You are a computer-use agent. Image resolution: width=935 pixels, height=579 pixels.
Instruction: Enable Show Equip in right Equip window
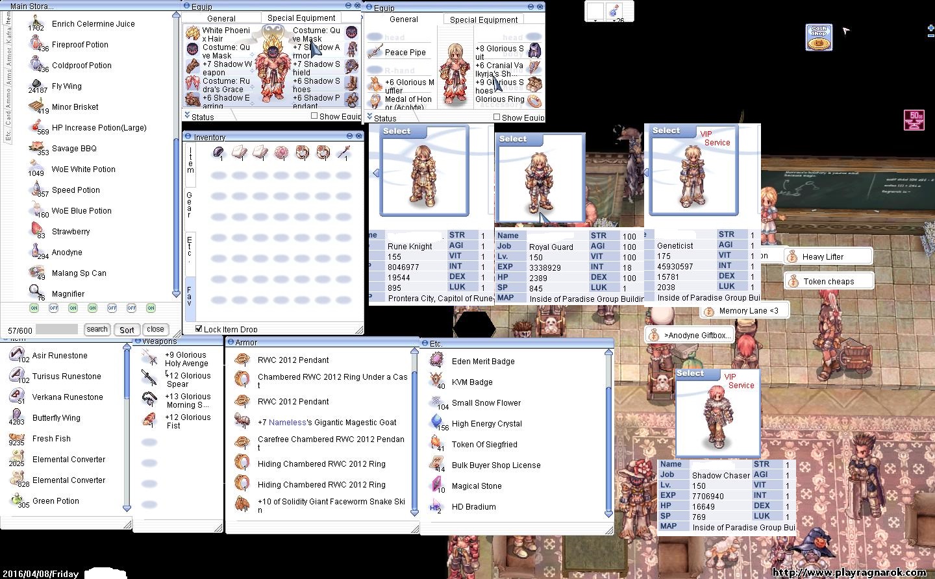tap(497, 117)
